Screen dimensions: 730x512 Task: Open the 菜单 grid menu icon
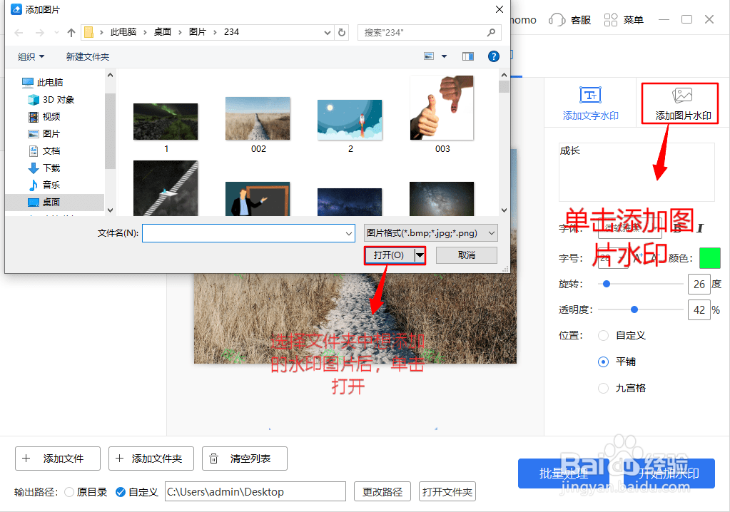pyautogui.click(x=610, y=19)
